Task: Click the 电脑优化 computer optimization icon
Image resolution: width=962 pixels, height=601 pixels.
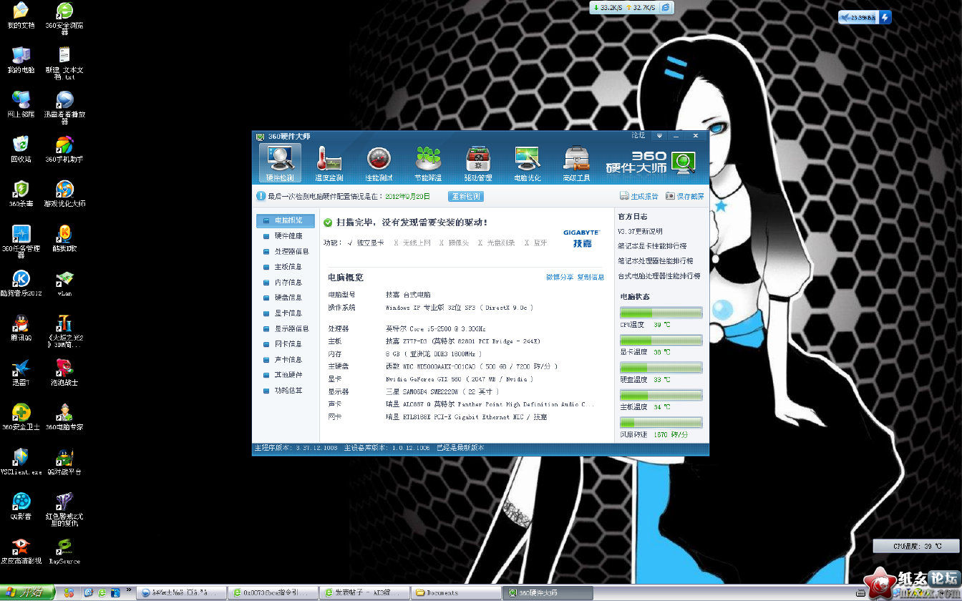Action: point(527,163)
